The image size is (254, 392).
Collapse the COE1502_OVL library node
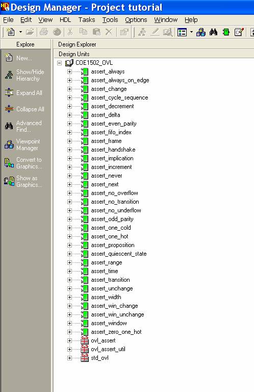pos(60,63)
